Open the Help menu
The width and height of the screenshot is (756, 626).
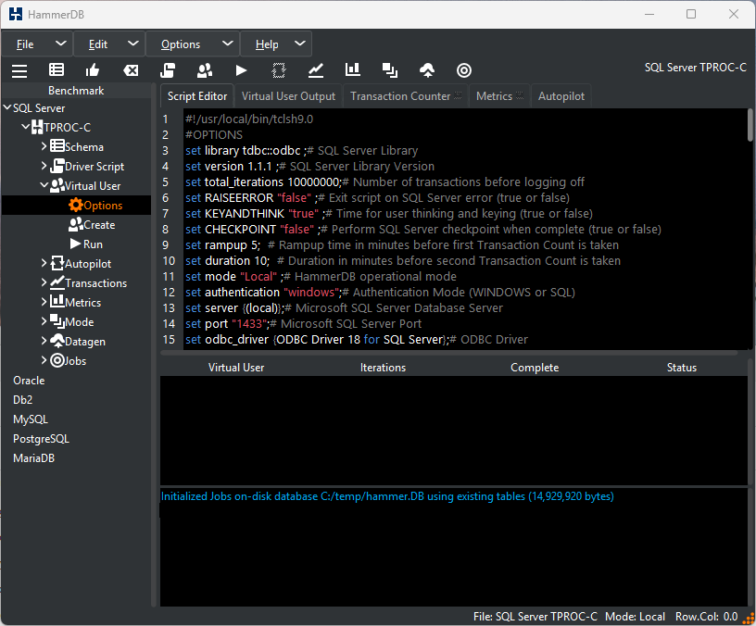[x=267, y=44]
